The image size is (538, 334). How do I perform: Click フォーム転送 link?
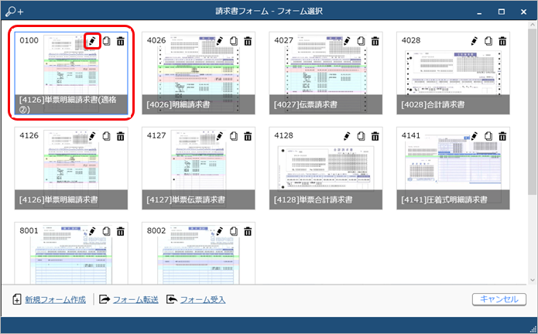point(135,300)
